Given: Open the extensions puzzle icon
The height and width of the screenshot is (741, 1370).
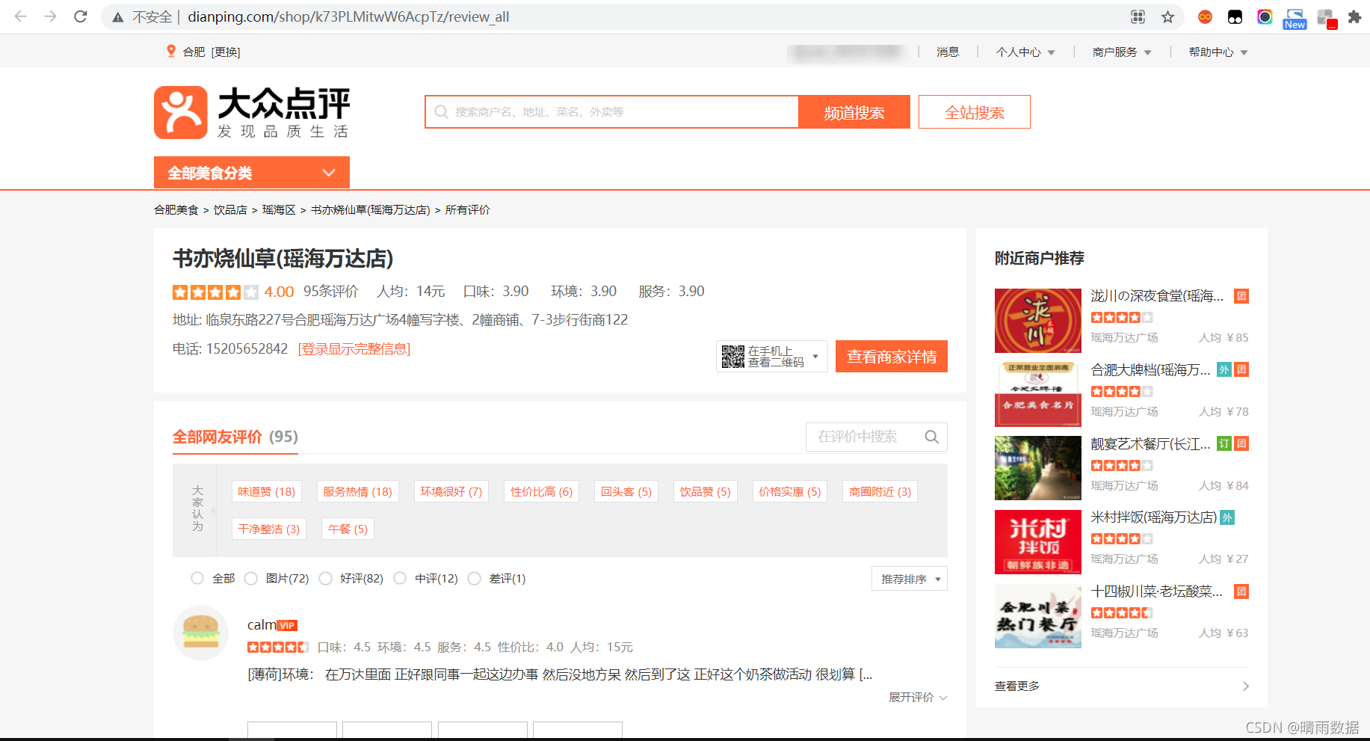Looking at the screenshot, I should click(x=1354, y=16).
